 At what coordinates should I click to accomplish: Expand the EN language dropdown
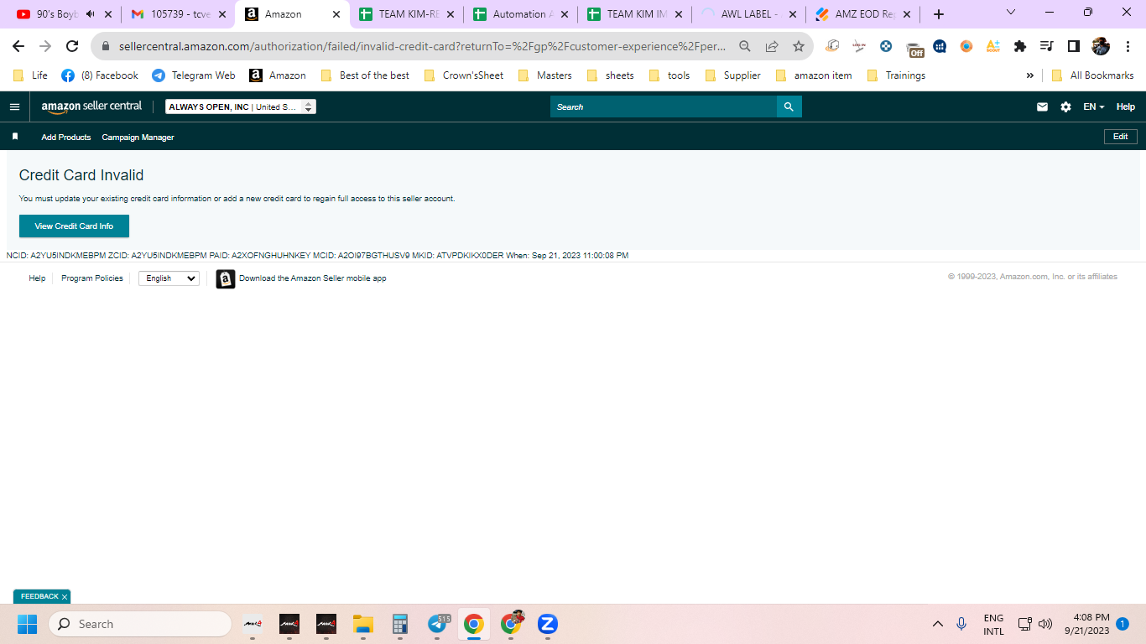point(1094,106)
